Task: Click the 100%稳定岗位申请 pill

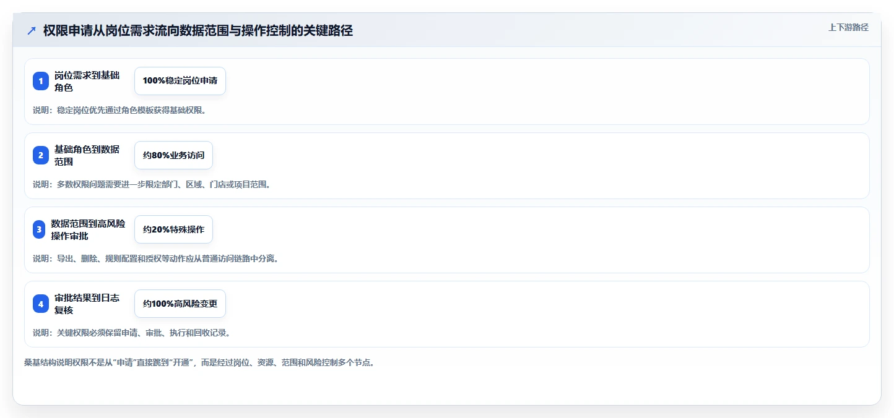Action: click(x=180, y=81)
